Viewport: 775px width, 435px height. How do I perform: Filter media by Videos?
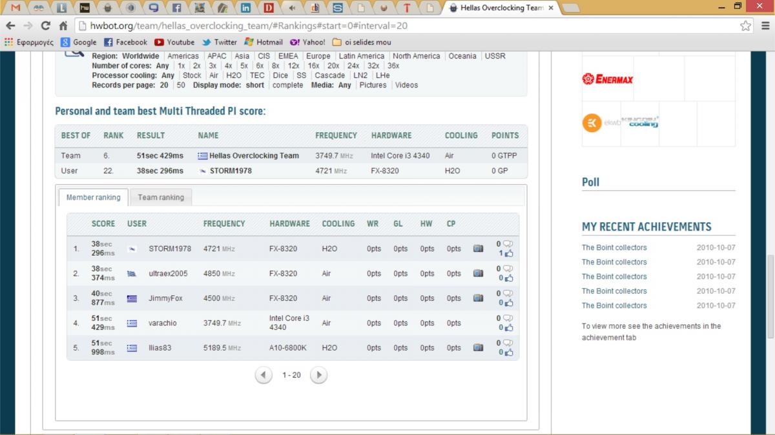406,85
